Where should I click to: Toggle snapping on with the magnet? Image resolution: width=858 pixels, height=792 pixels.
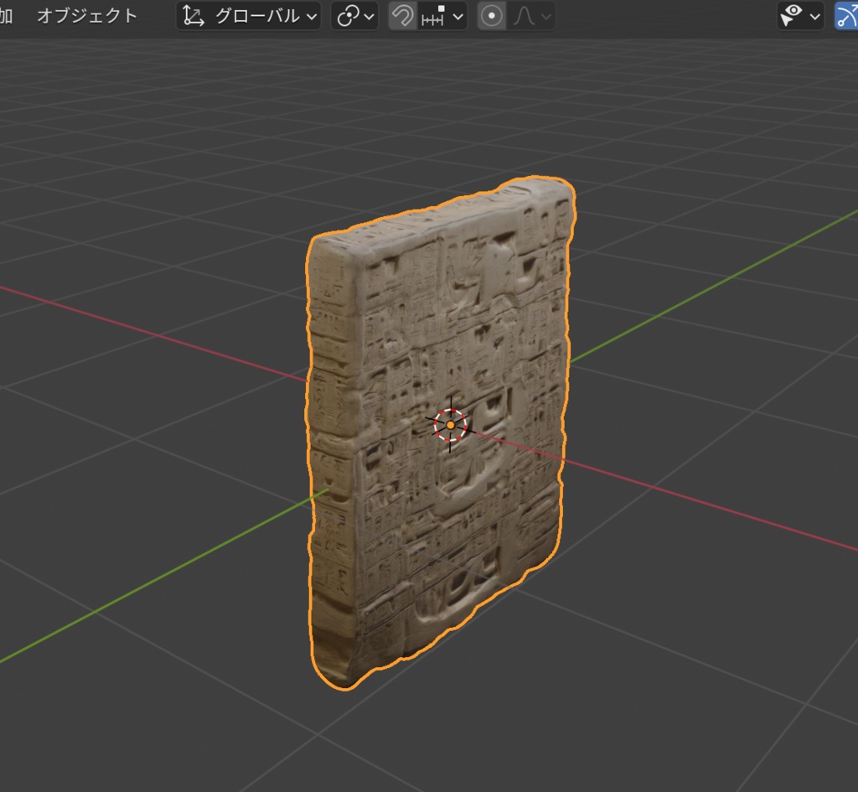click(403, 16)
